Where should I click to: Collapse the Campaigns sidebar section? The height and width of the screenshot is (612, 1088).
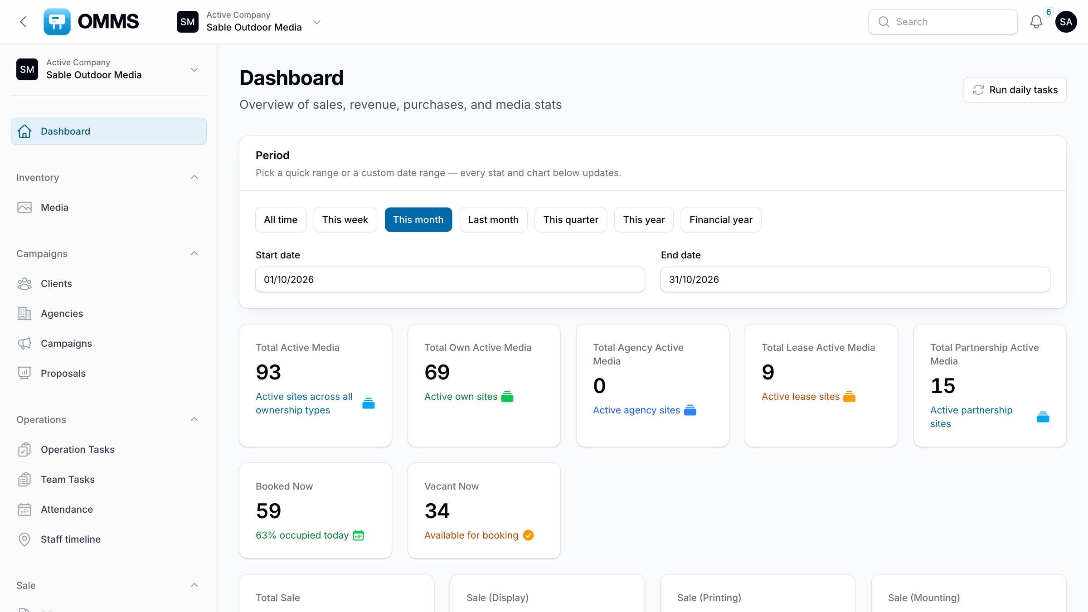point(194,253)
